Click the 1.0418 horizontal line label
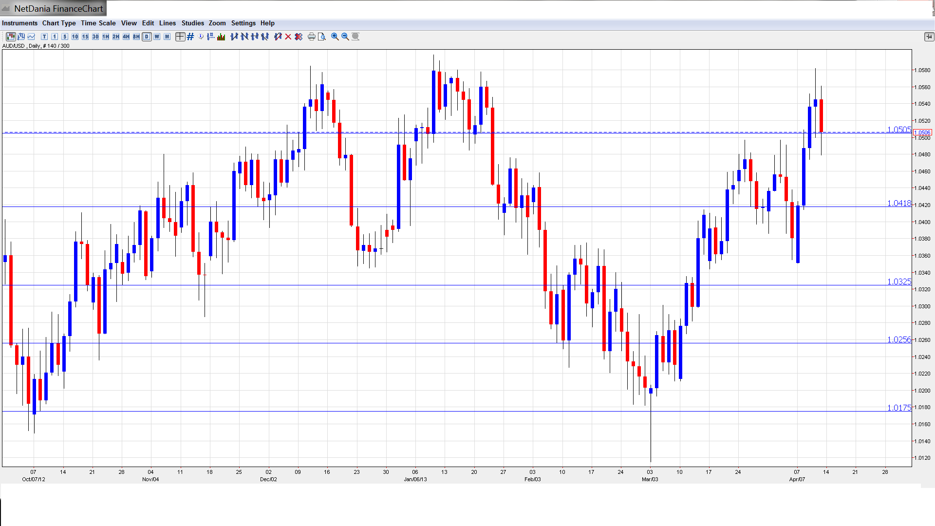This screenshot has width=935, height=526. tap(898, 204)
